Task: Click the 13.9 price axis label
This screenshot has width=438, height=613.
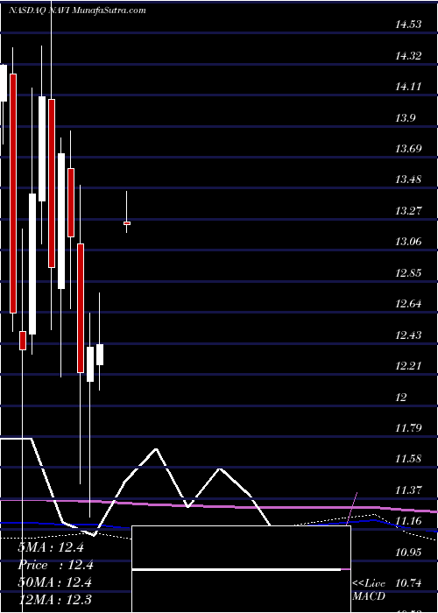Action: (x=406, y=118)
